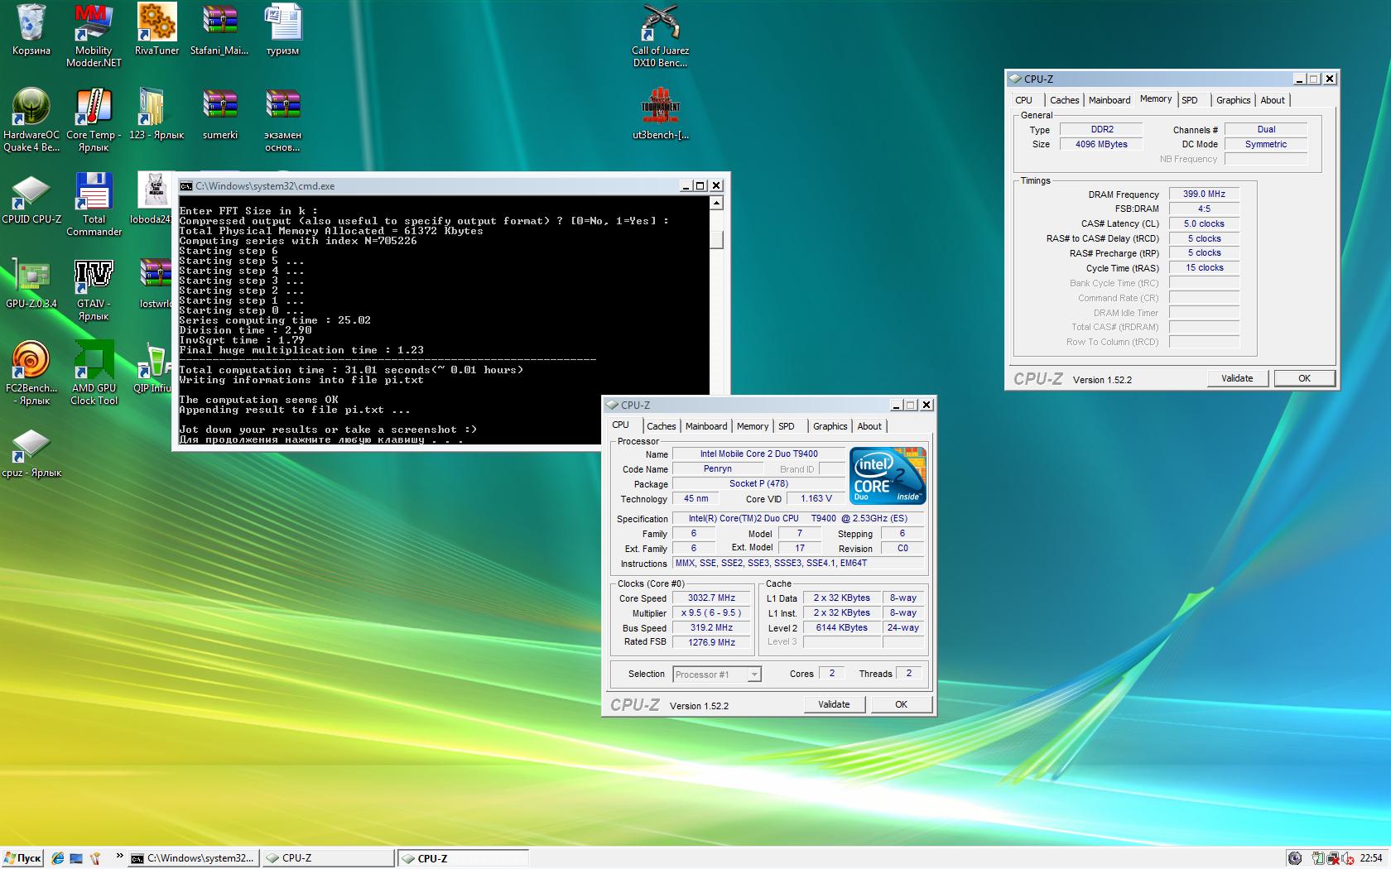This screenshot has width=1391, height=869.
Task: Click the Intel Core 2 Duo logo
Action: 888,476
